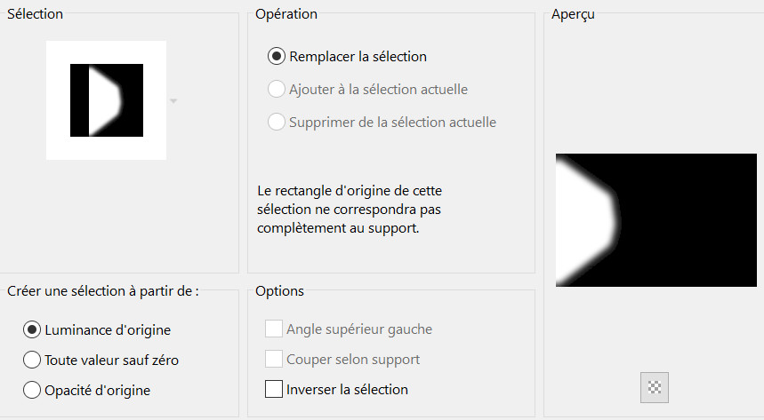Screen dimensions: 764x420
Task: Click the Aperçu group heading
Action: point(573,14)
